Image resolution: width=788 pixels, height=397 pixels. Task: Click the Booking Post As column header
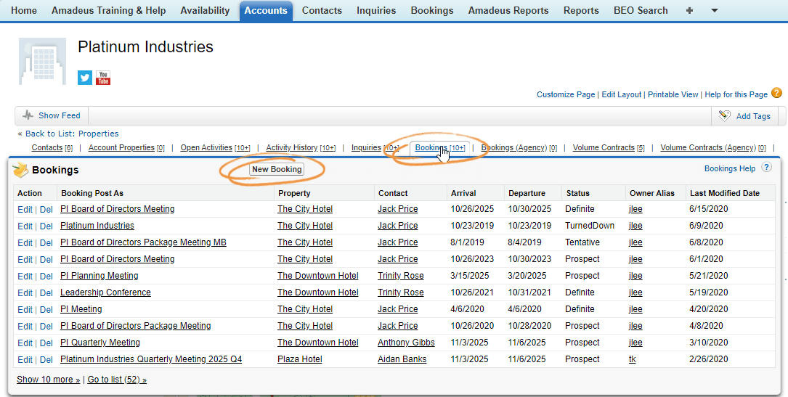point(92,193)
